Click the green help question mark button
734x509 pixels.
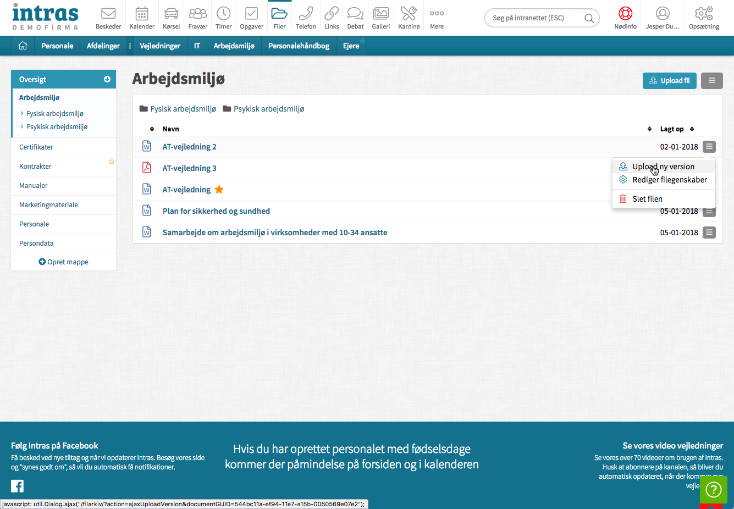pos(713,489)
